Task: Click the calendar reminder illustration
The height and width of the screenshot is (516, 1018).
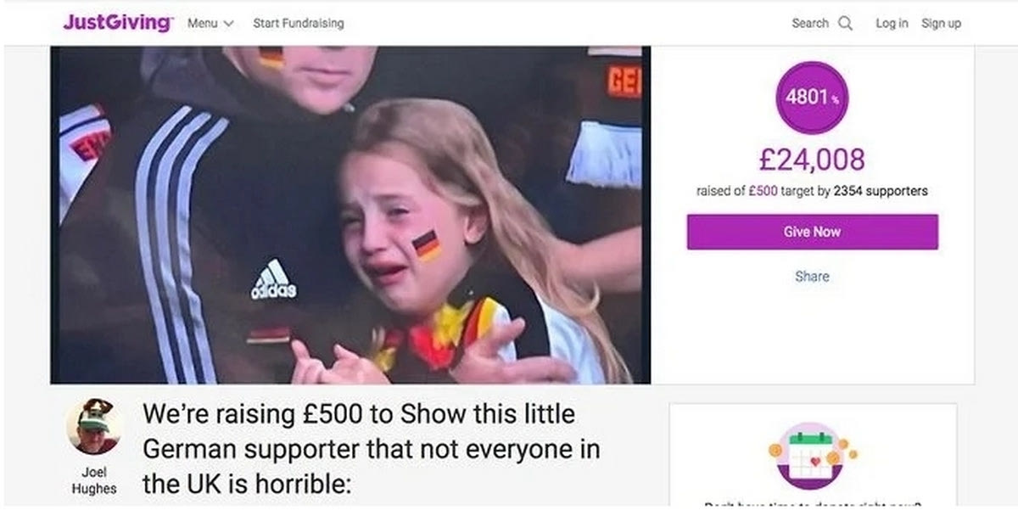Action: click(x=813, y=456)
